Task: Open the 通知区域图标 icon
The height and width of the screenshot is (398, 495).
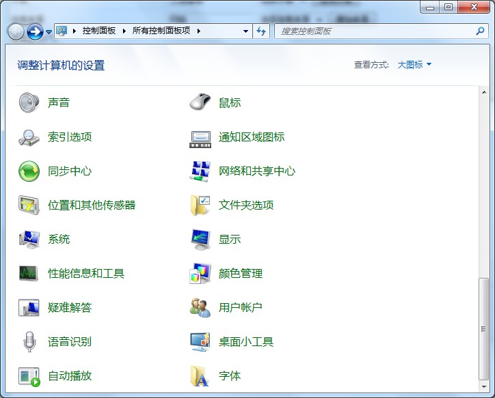Action: point(200,139)
